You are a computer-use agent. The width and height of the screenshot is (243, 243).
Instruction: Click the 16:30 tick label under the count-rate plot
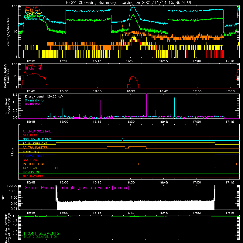[x=130, y=61]
